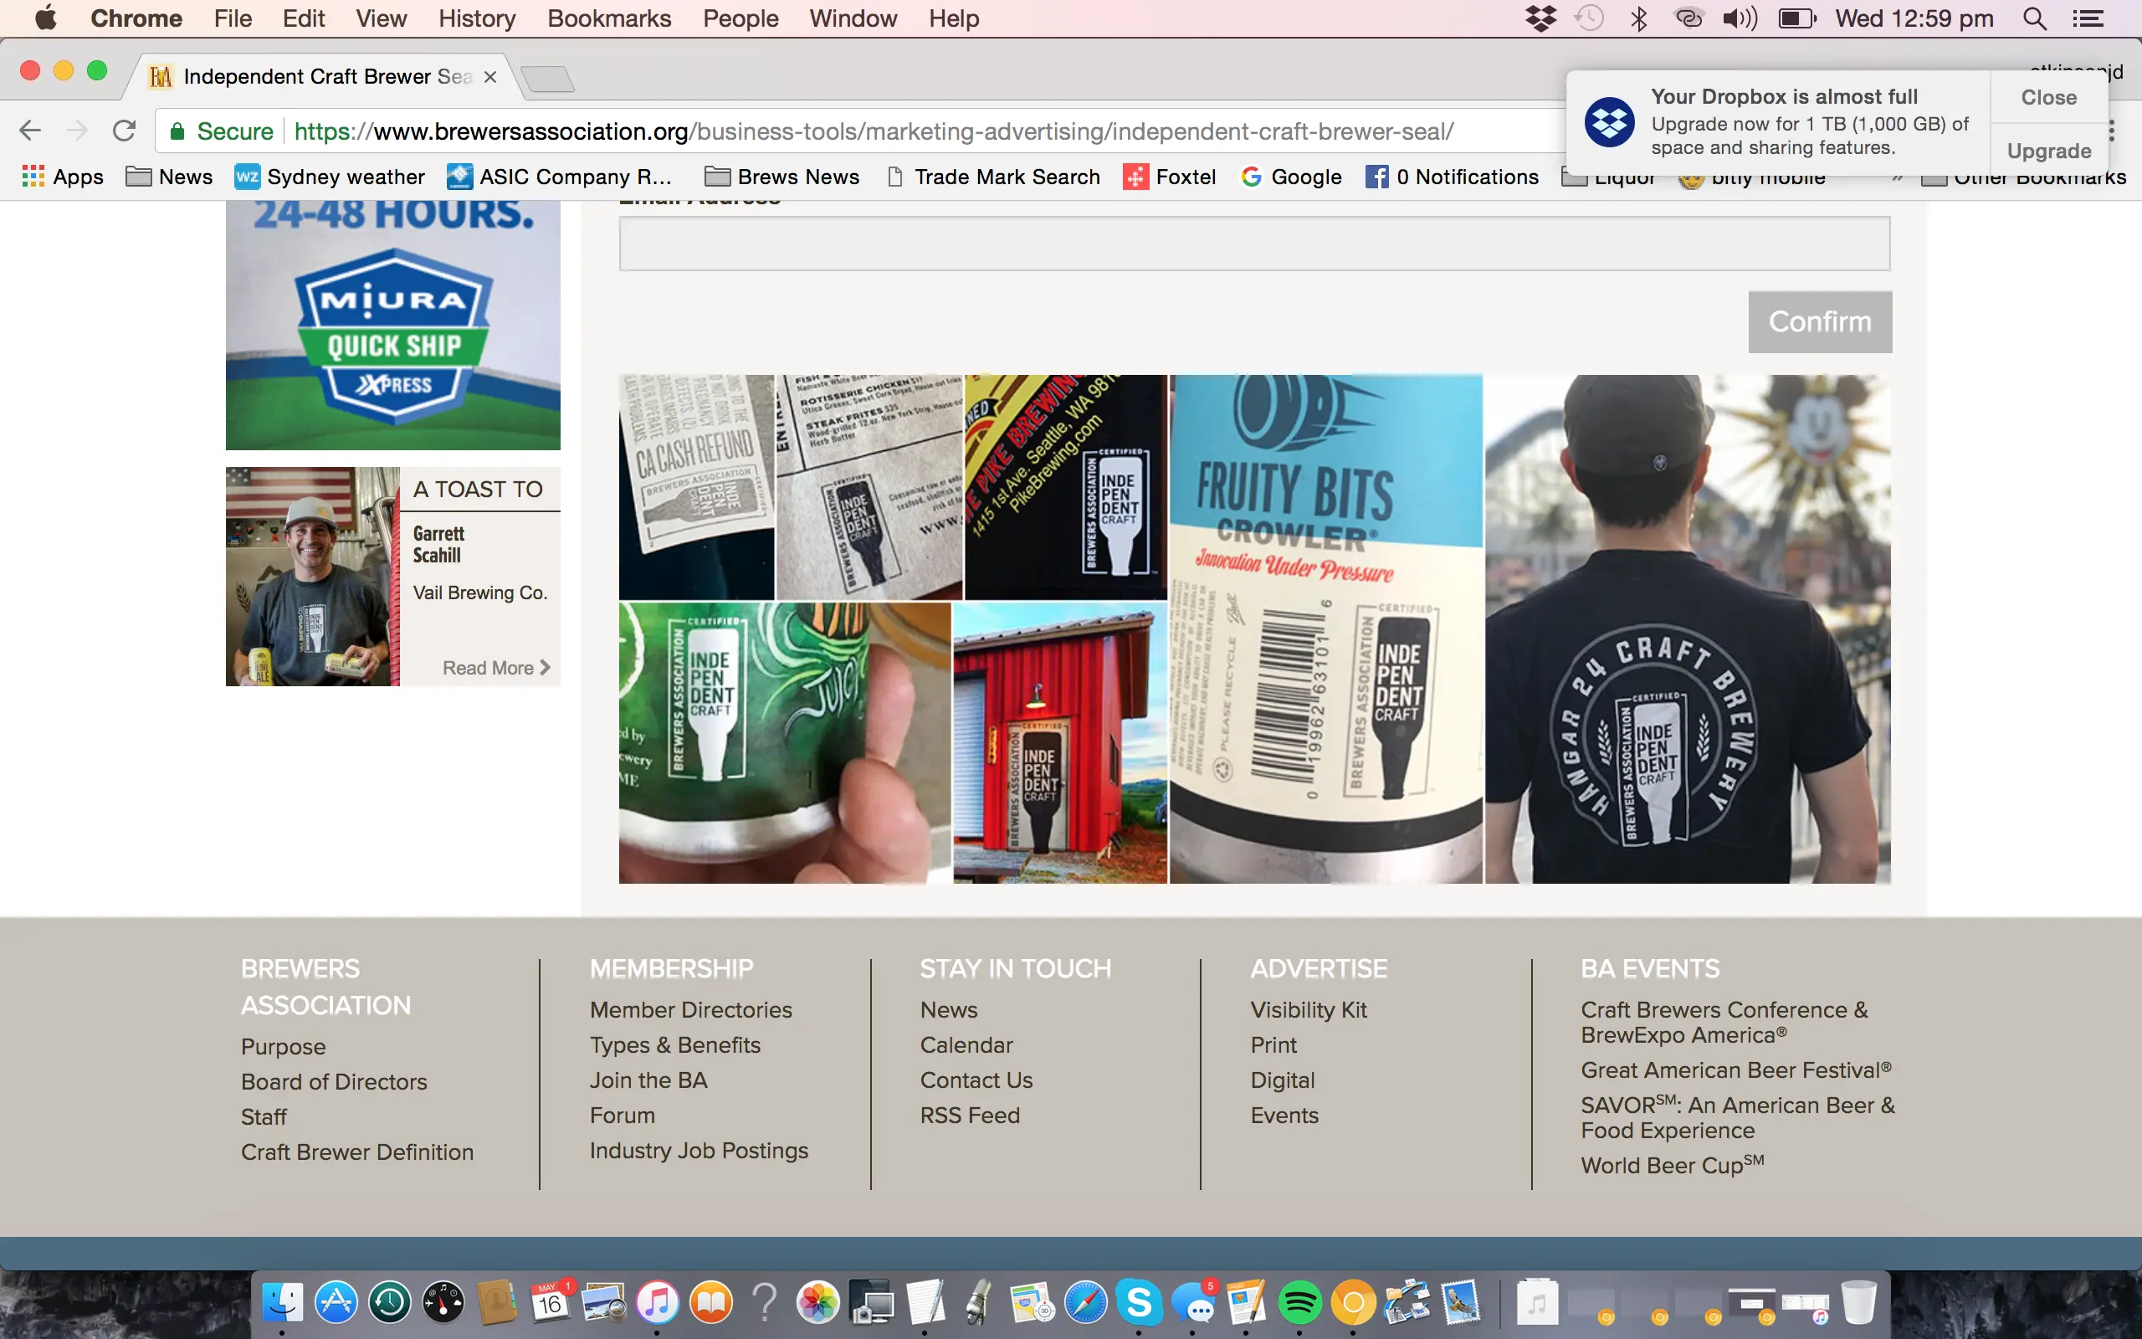Open Finder from the dock
Viewport: 2142px width, 1339px height.
282,1302
